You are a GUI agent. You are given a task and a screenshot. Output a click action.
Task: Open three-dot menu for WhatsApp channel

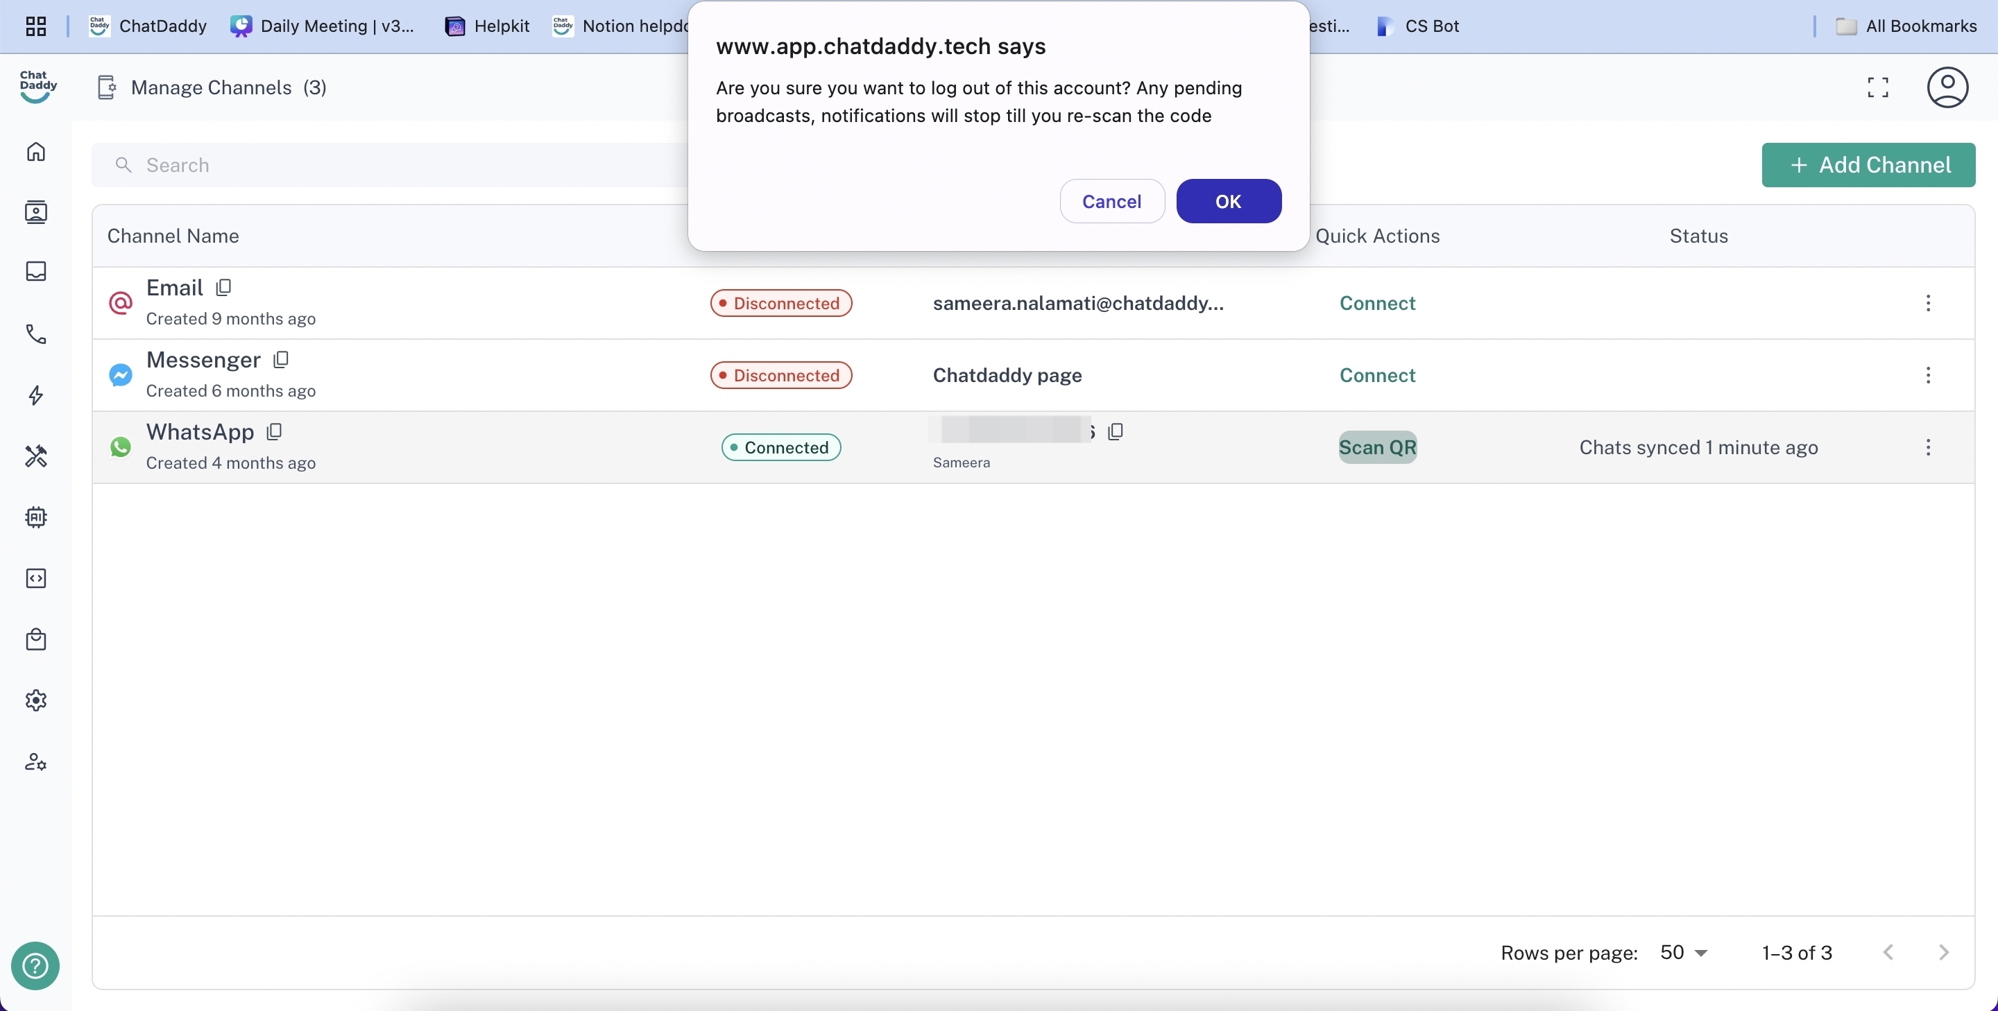[1927, 447]
